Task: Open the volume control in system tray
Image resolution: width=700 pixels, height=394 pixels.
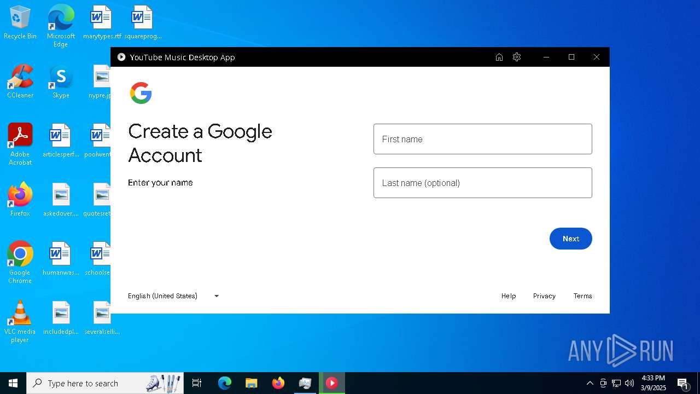Action: pyautogui.click(x=629, y=383)
